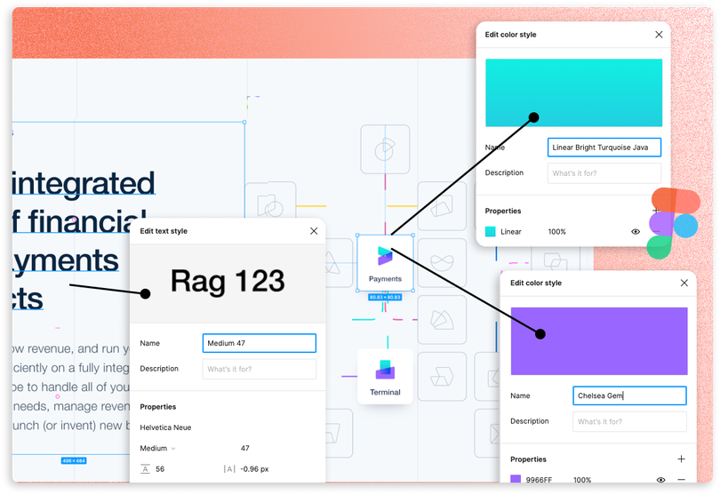Add a property in Chelsea Gem panel
The height and width of the screenshot is (495, 720).
(x=681, y=459)
